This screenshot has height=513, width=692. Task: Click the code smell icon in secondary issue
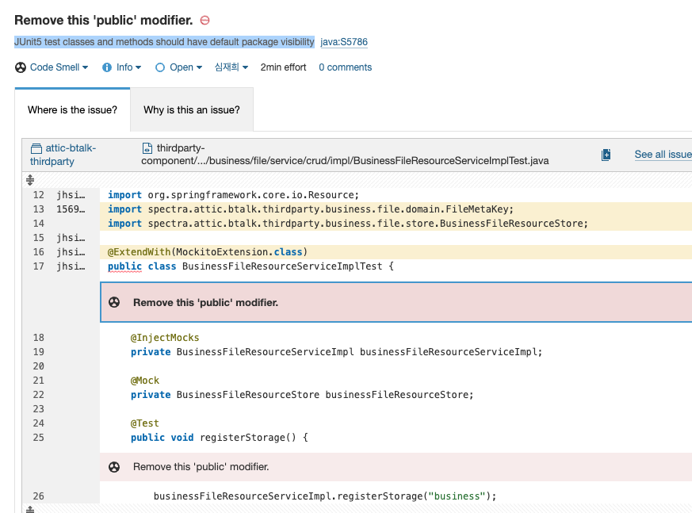(x=114, y=467)
